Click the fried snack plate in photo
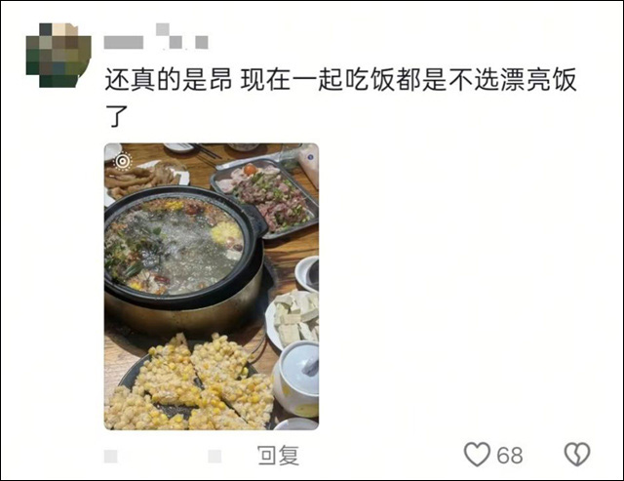Viewport: 624px width, 481px height. click(143, 180)
